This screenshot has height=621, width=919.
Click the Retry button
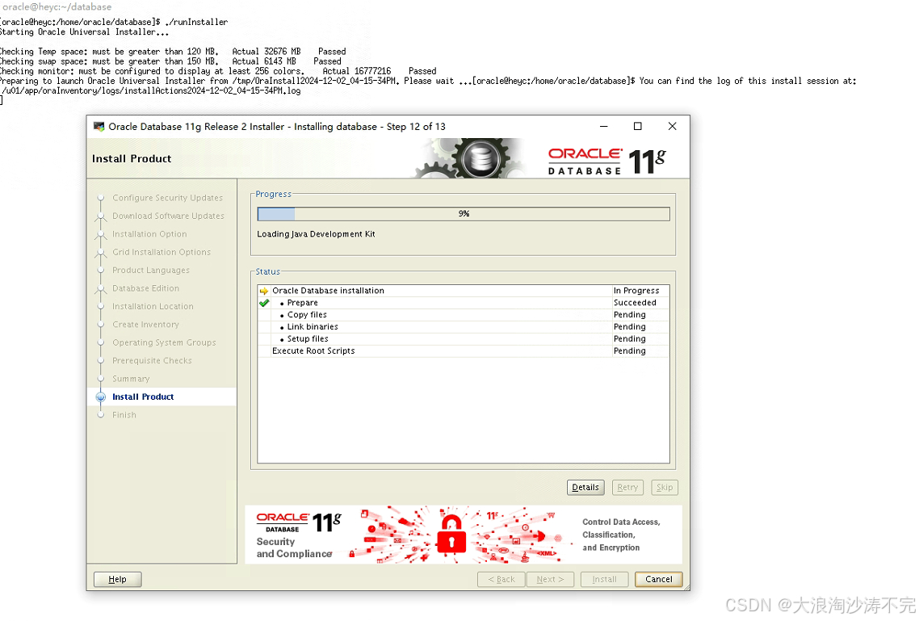(x=627, y=488)
